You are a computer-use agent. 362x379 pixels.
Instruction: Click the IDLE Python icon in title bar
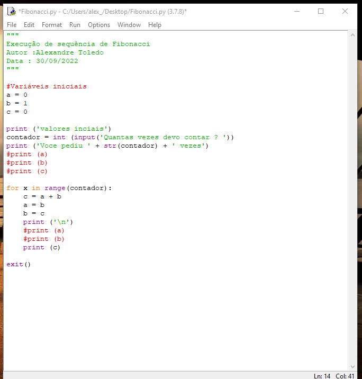(x=11, y=11)
